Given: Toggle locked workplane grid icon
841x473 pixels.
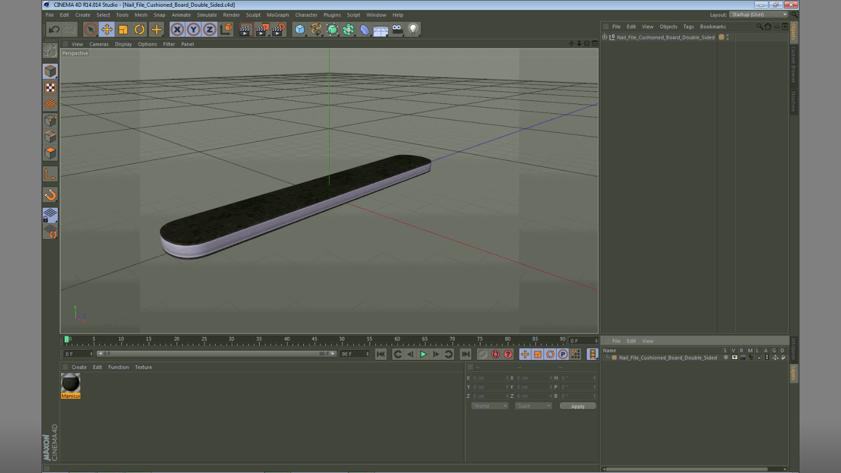Looking at the screenshot, I should (x=50, y=215).
